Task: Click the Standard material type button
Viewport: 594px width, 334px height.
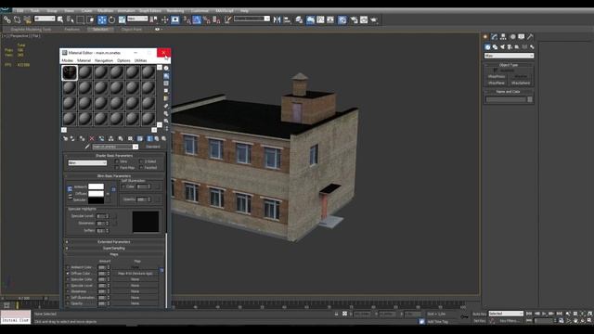Action: (152, 147)
